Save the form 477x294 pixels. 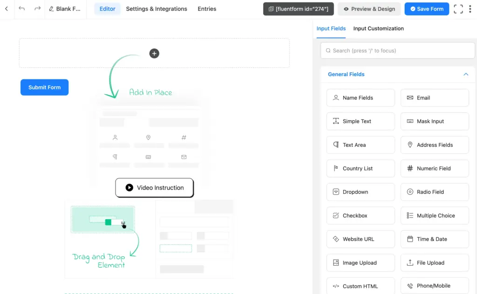[x=427, y=8]
